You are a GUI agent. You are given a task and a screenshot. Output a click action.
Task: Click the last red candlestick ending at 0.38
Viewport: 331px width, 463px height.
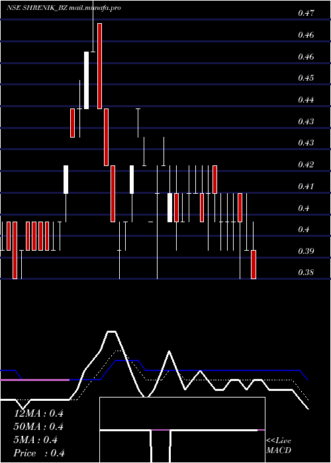pos(254,265)
